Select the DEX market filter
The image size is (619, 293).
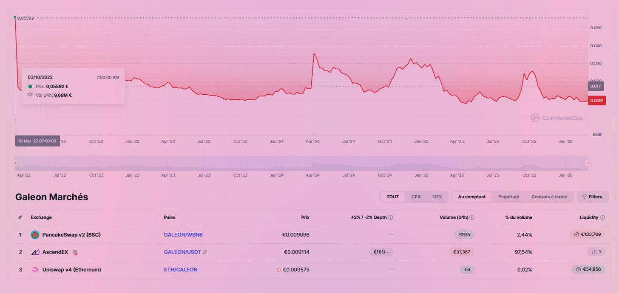click(x=437, y=197)
